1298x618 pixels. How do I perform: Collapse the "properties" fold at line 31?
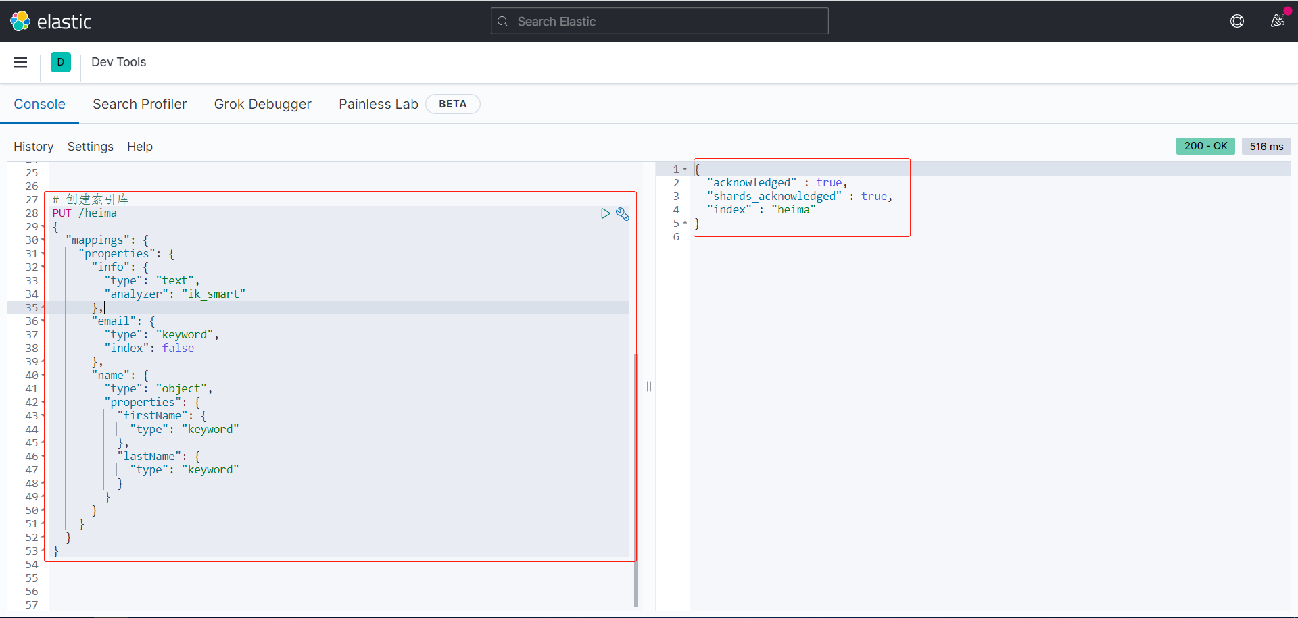[43, 254]
